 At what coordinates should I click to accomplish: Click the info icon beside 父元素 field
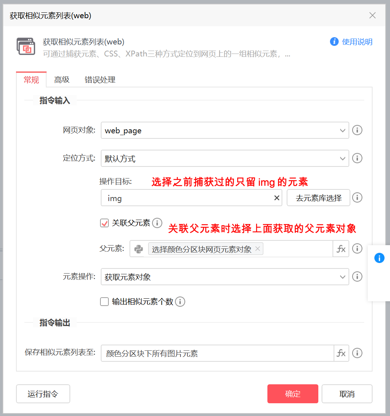click(357, 248)
